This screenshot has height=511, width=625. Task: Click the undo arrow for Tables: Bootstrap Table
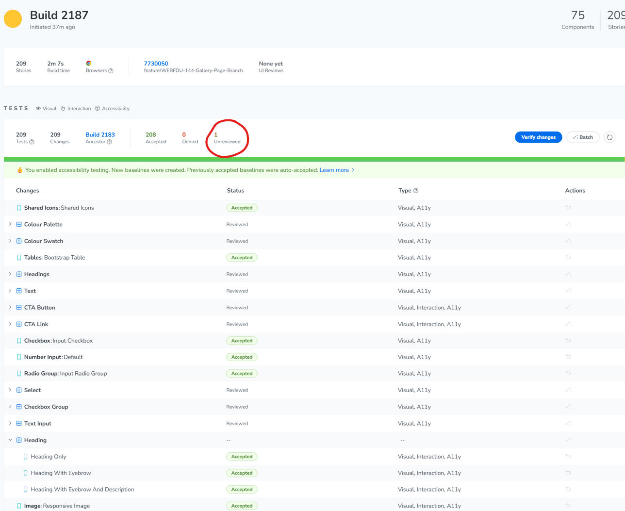[568, 257]
